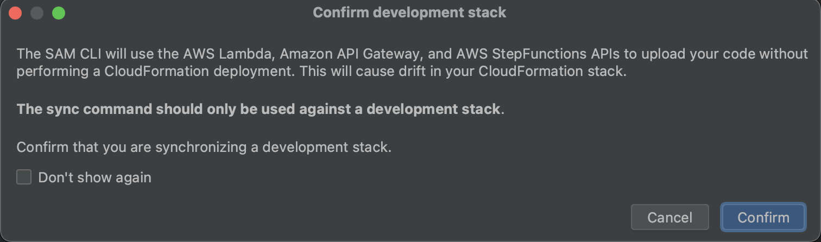Click the "Don't show again" label text
821x242 pixels.
94,177
